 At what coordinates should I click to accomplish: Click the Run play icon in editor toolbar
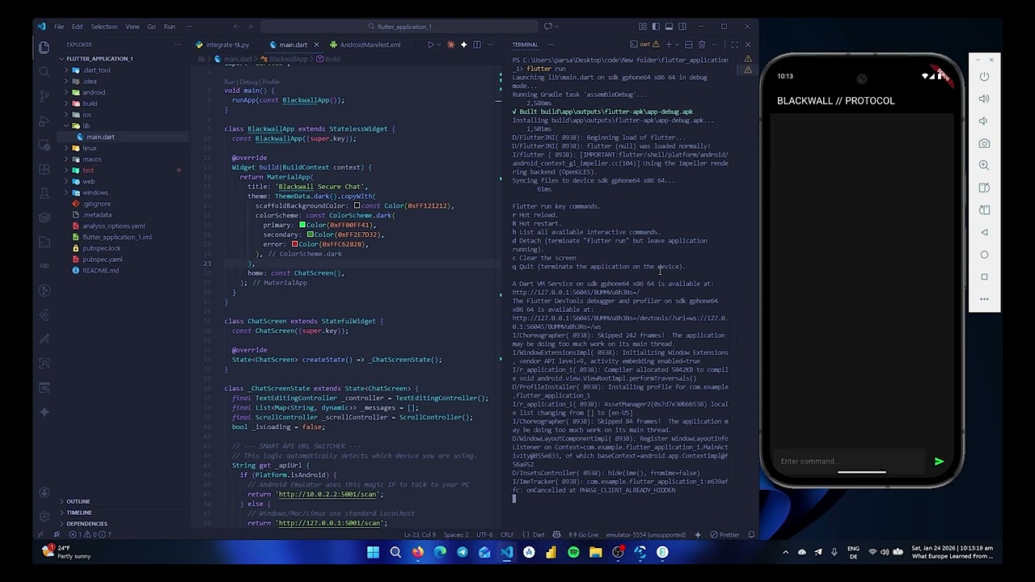431,44
